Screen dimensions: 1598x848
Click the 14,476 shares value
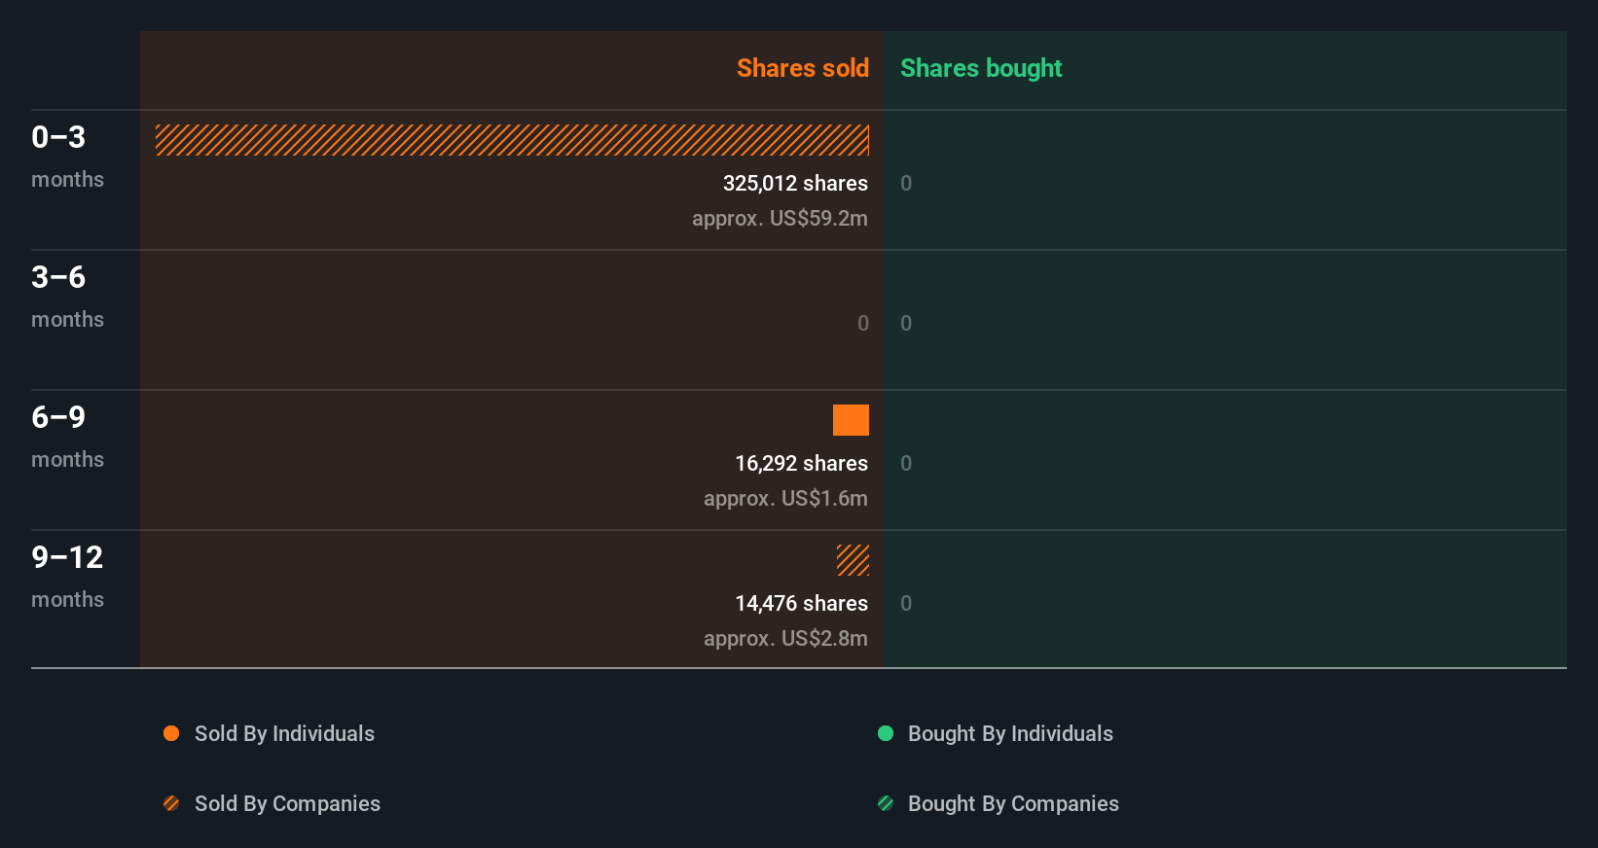point(801,603)
